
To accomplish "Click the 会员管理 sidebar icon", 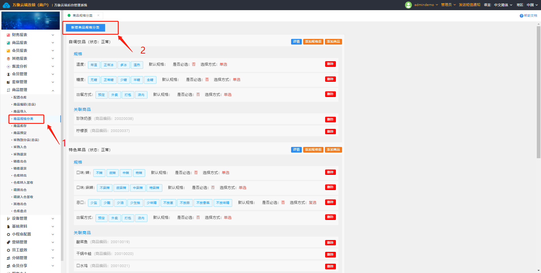I will [8, 74].
